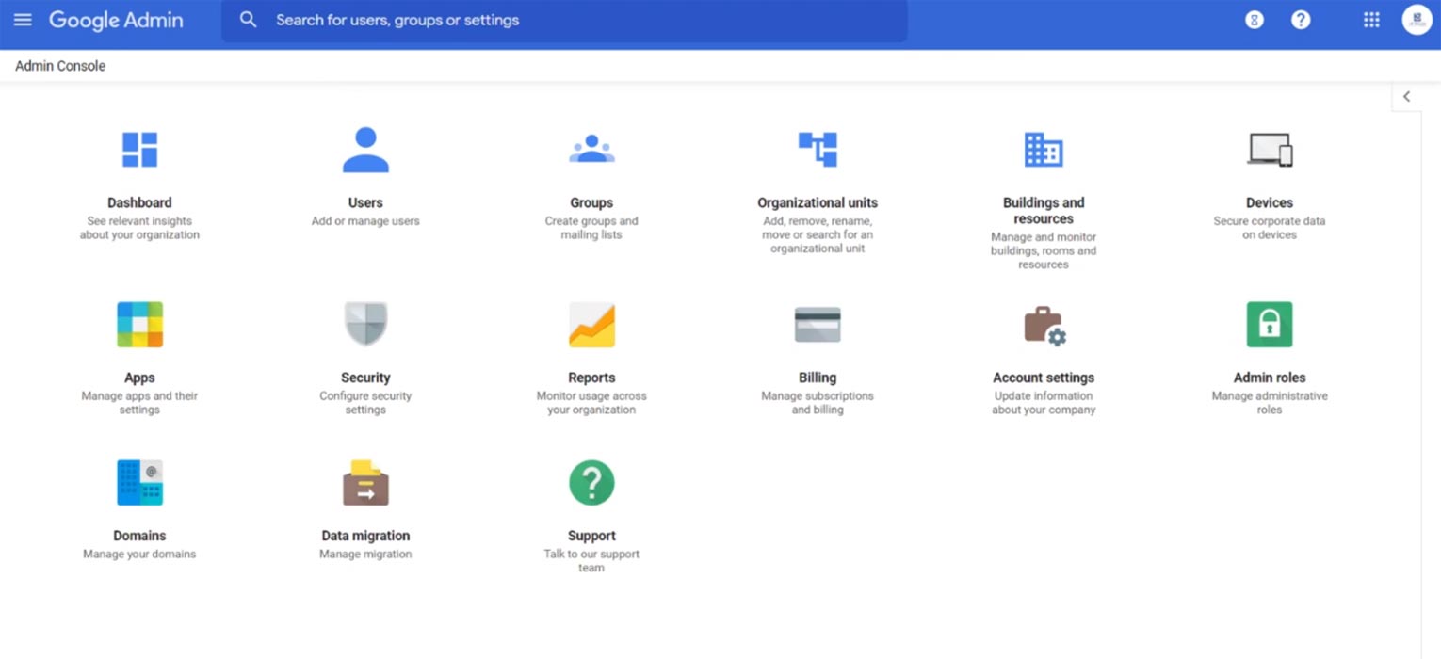Viewport: 1441px width, 659px height.
Task: Click 'Manage and monitor buildings, rooms' description
Action: tap(1044, 250)
